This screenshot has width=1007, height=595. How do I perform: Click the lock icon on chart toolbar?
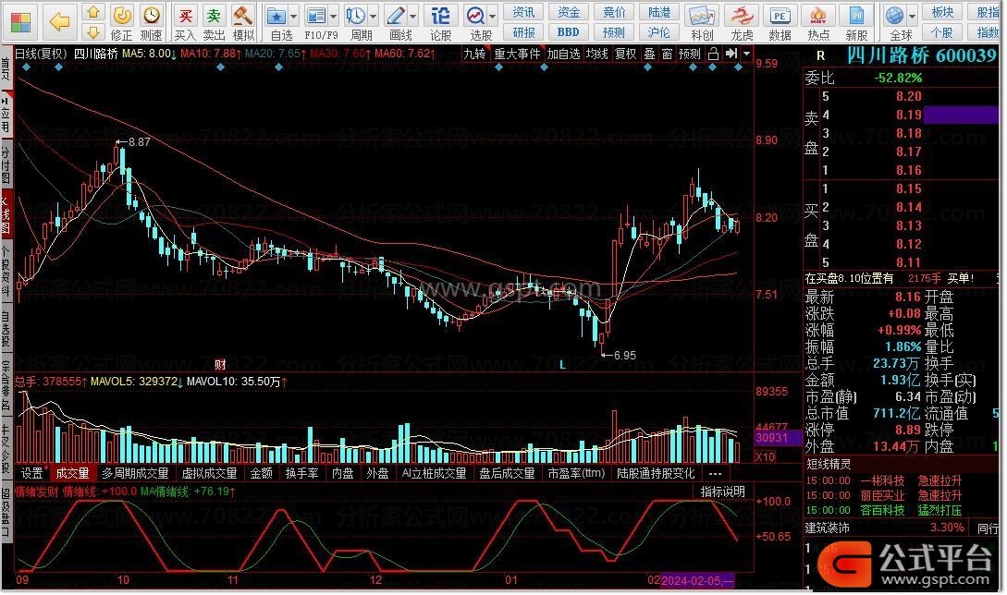(x=713, y=55)
